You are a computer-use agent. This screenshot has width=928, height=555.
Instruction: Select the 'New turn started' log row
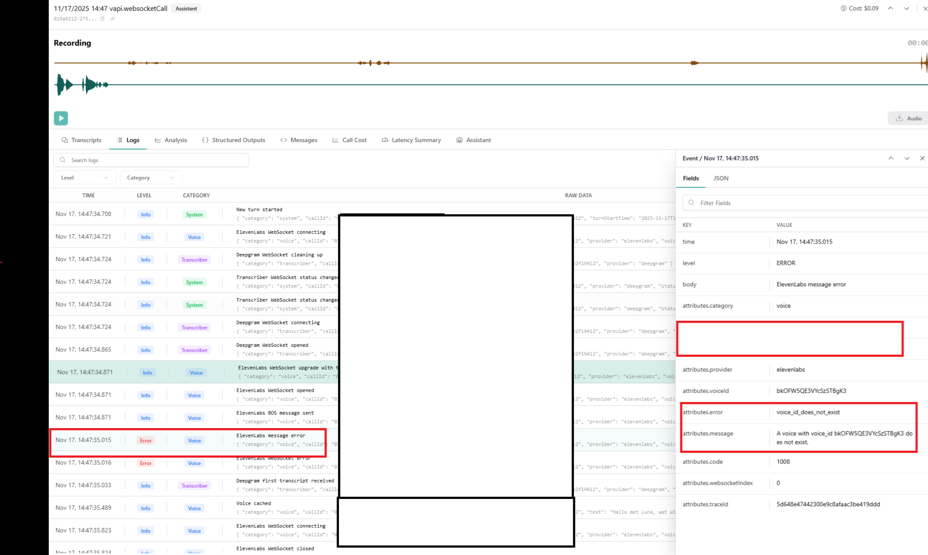(x=362, y=214)
